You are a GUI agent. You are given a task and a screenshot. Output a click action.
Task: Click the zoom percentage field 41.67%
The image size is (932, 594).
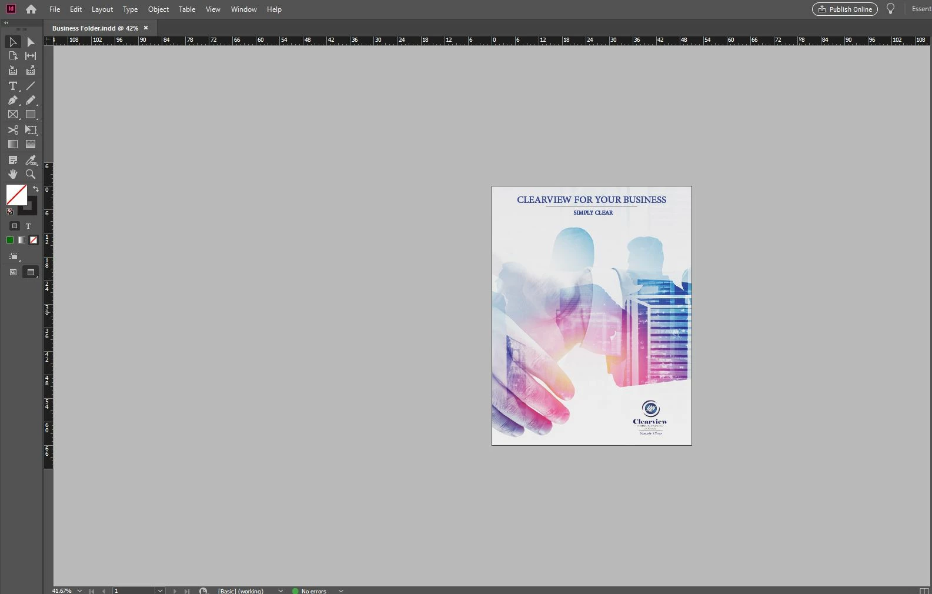[62, 590]
